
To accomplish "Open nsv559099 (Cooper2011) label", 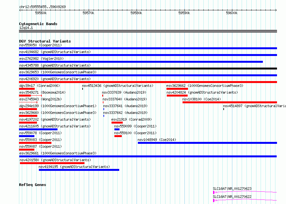I will [x=135, y=126].
